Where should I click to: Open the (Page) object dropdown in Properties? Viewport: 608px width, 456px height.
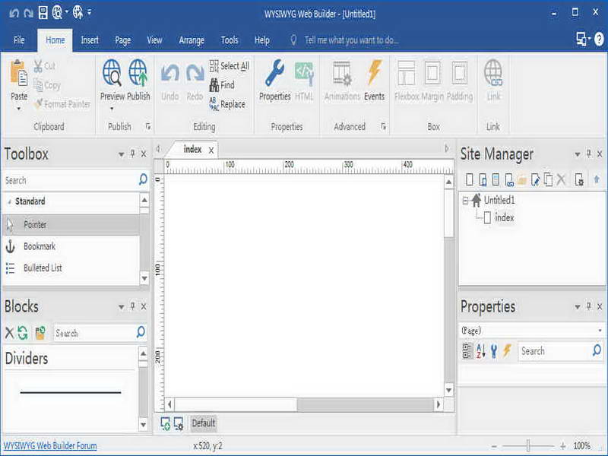(x=600, y=331)
